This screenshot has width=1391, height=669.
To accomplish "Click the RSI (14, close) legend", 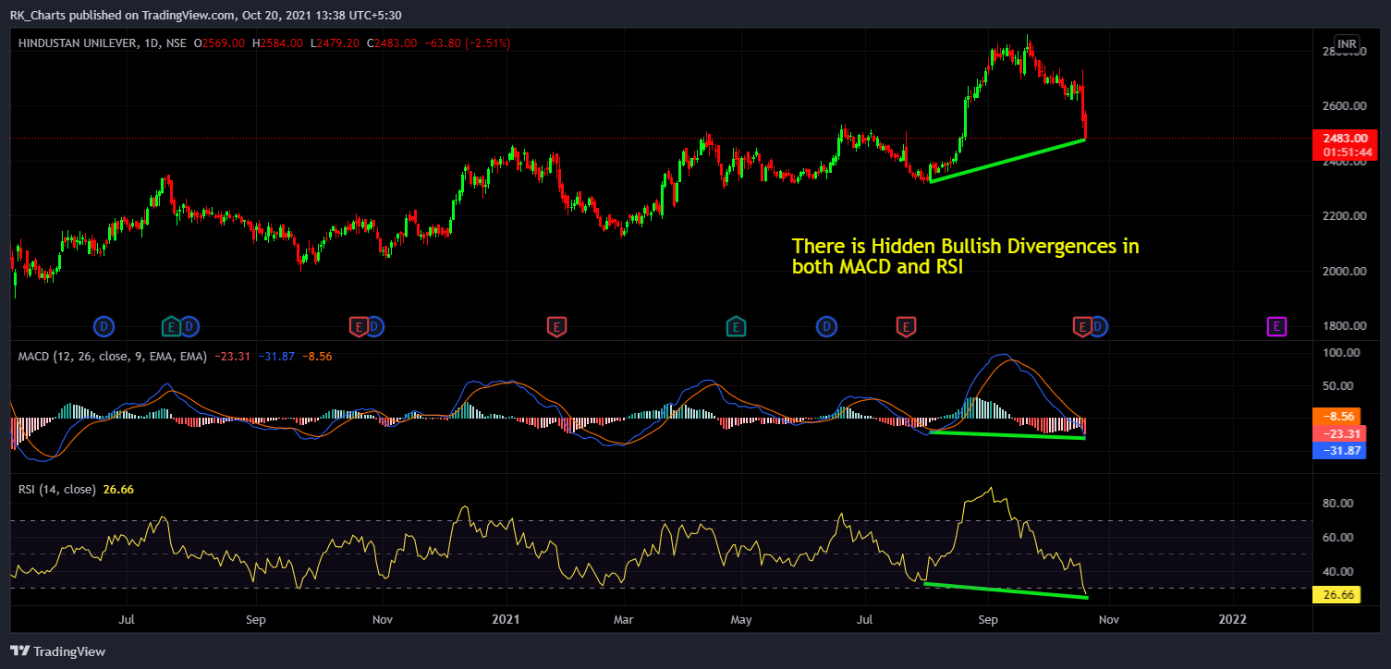I will (57, 489).
